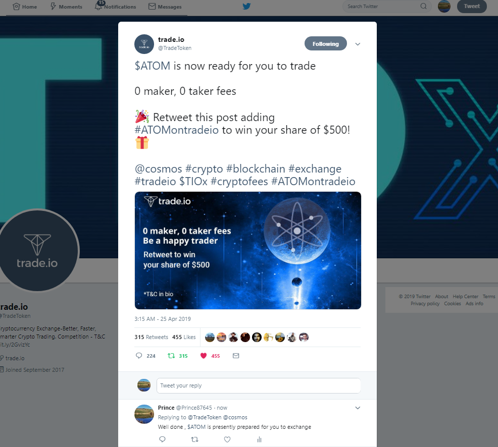Image resolution: width=498 pixels, height=447 pixels.
Task: Open the profile avatar menu in top bar
Action: (x=444, y=7)
